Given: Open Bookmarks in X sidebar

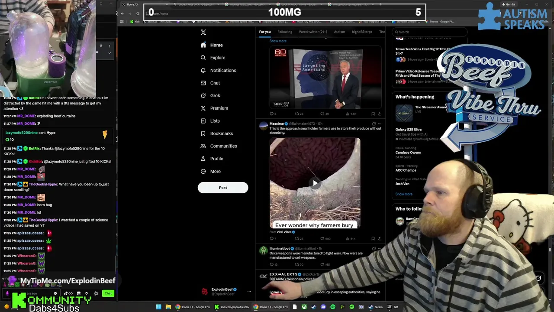Looking at the screenshot, I should pyautogui.click(x=216, y=133).
